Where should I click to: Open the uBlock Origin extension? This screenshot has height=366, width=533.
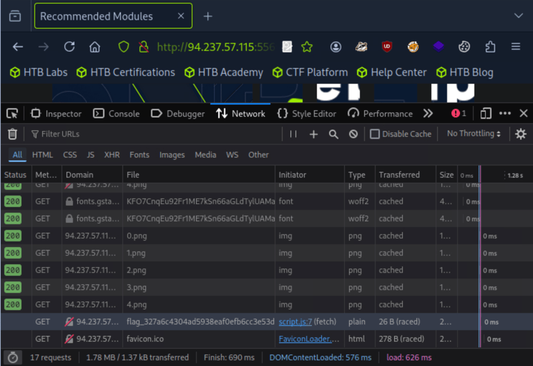click(x=387, y=47)
